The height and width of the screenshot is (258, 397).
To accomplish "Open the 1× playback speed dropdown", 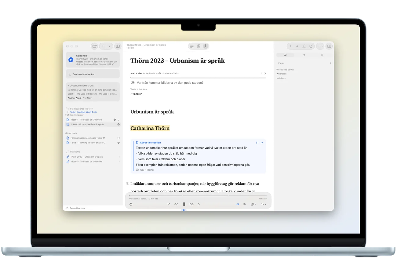I will point(264,204).
